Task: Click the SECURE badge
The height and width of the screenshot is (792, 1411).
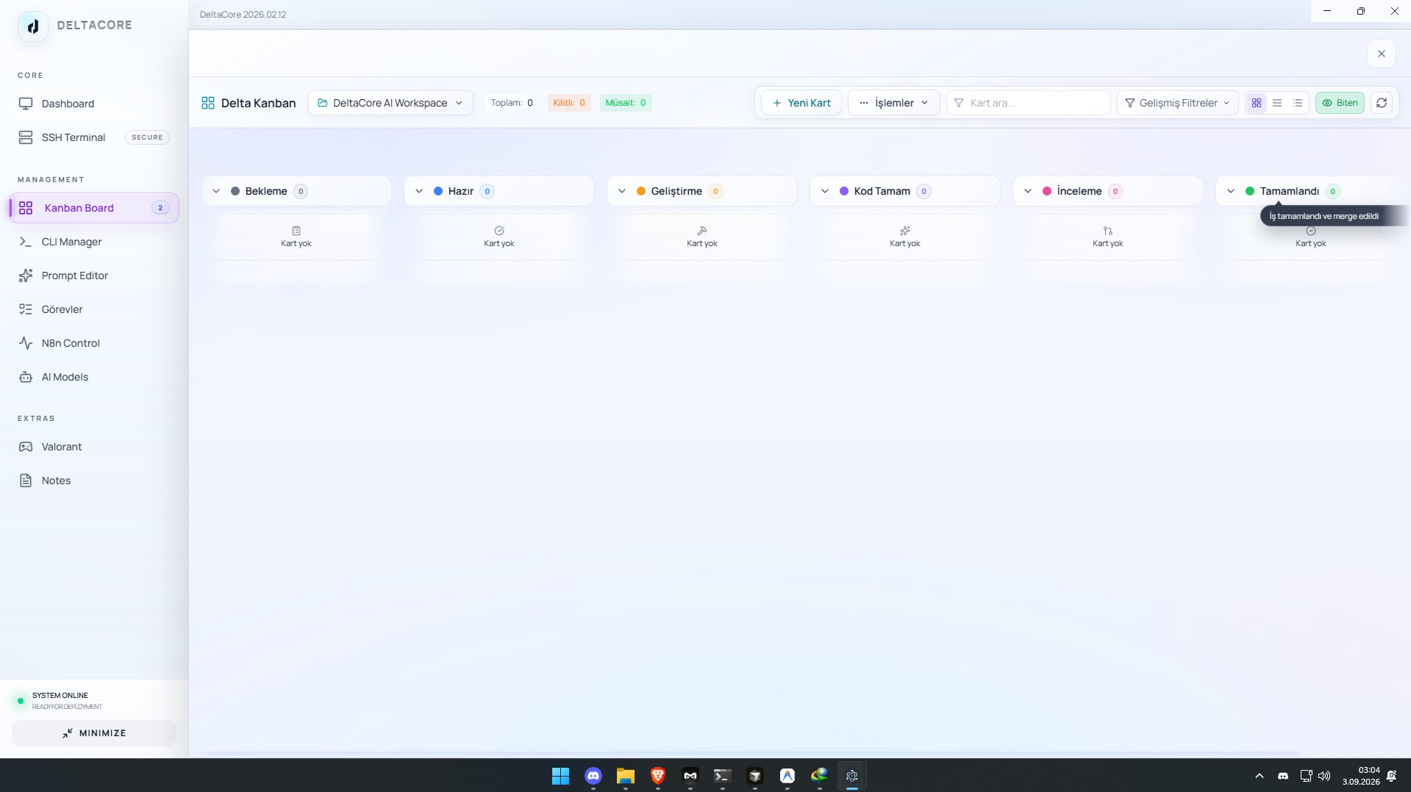Action: pos(147,137)
